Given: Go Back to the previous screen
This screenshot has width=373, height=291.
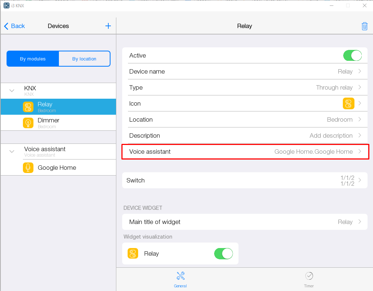Looking at the screenshot, I should [x=15, y=26].
